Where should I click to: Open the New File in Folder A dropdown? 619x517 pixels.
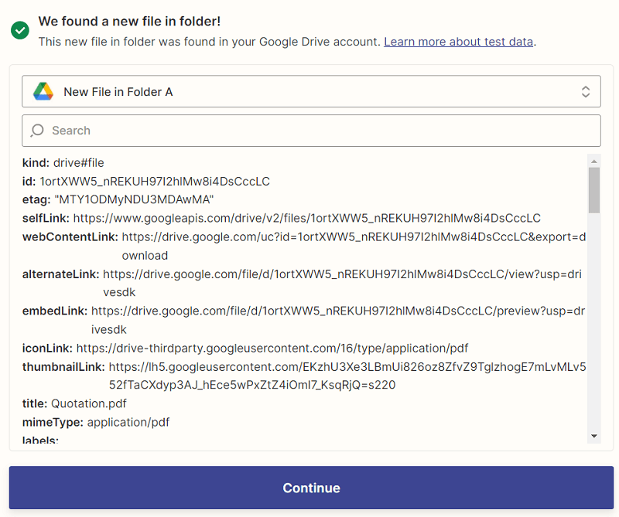(309, 91)
